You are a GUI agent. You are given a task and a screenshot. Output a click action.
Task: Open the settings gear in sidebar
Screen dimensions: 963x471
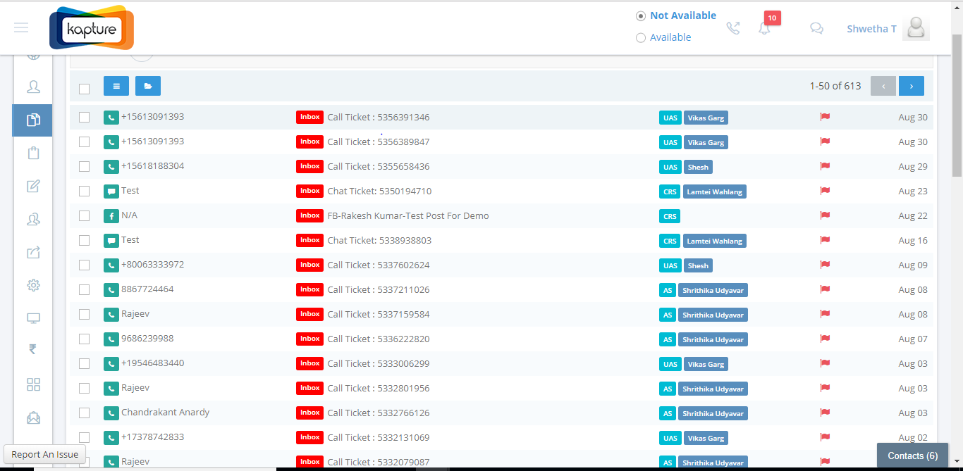pos(33,285)
